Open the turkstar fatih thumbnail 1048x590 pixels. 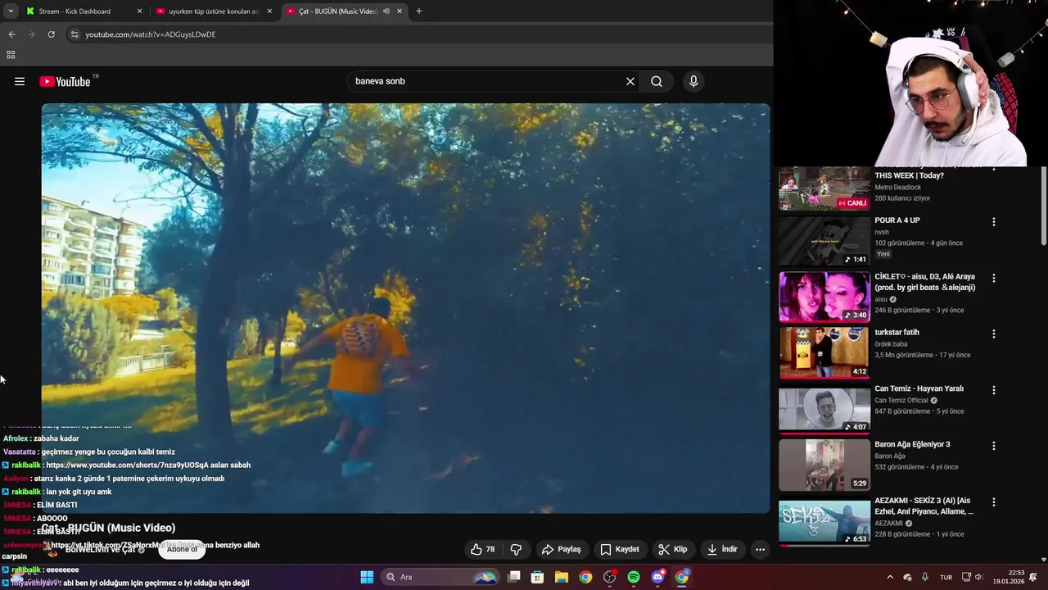(824, 352)
